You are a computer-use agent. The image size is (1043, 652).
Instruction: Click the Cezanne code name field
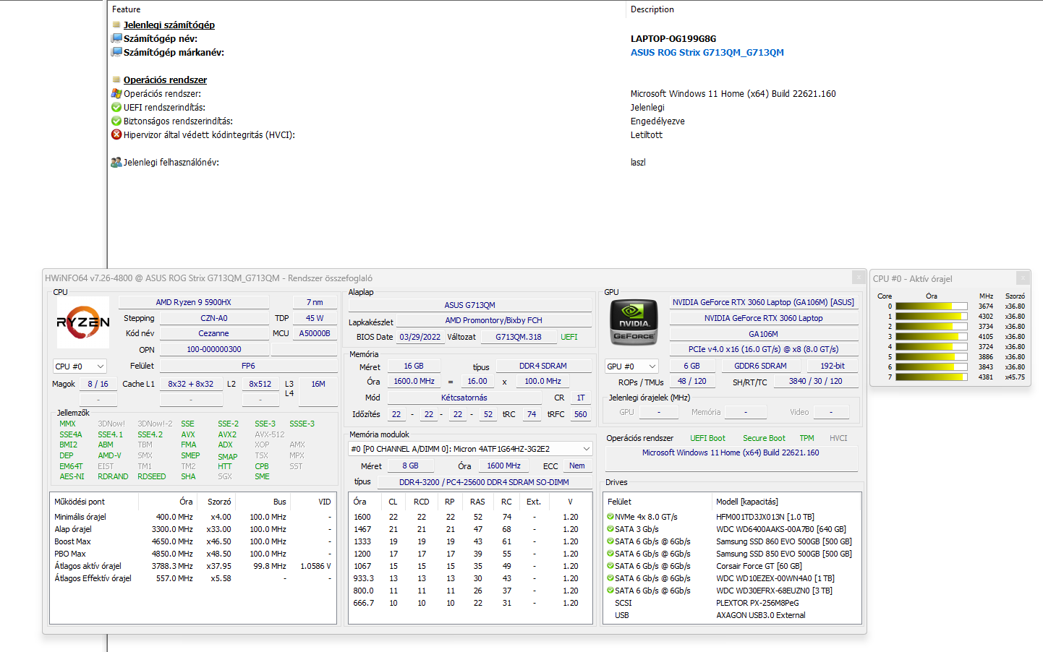coord(214,333)
